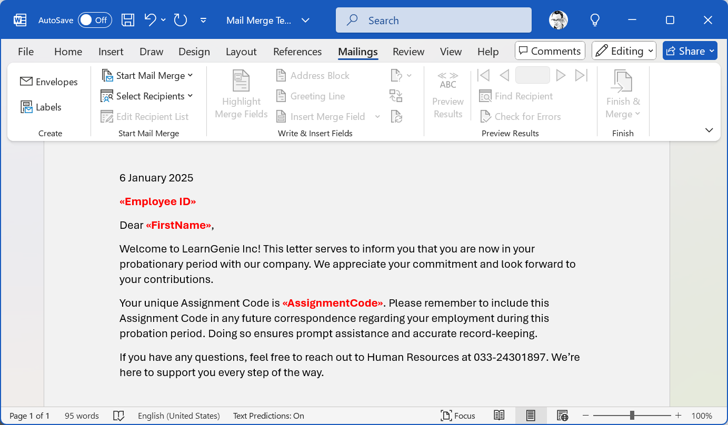The image size is (728, 425).
Task: Expand the Undo history dropdown arrow
Action: click(163, 20)
